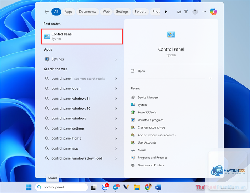Expand 'control panel open' suggestion chevron
The width and height of the screenshot is (250, 193).
point(116,89)
